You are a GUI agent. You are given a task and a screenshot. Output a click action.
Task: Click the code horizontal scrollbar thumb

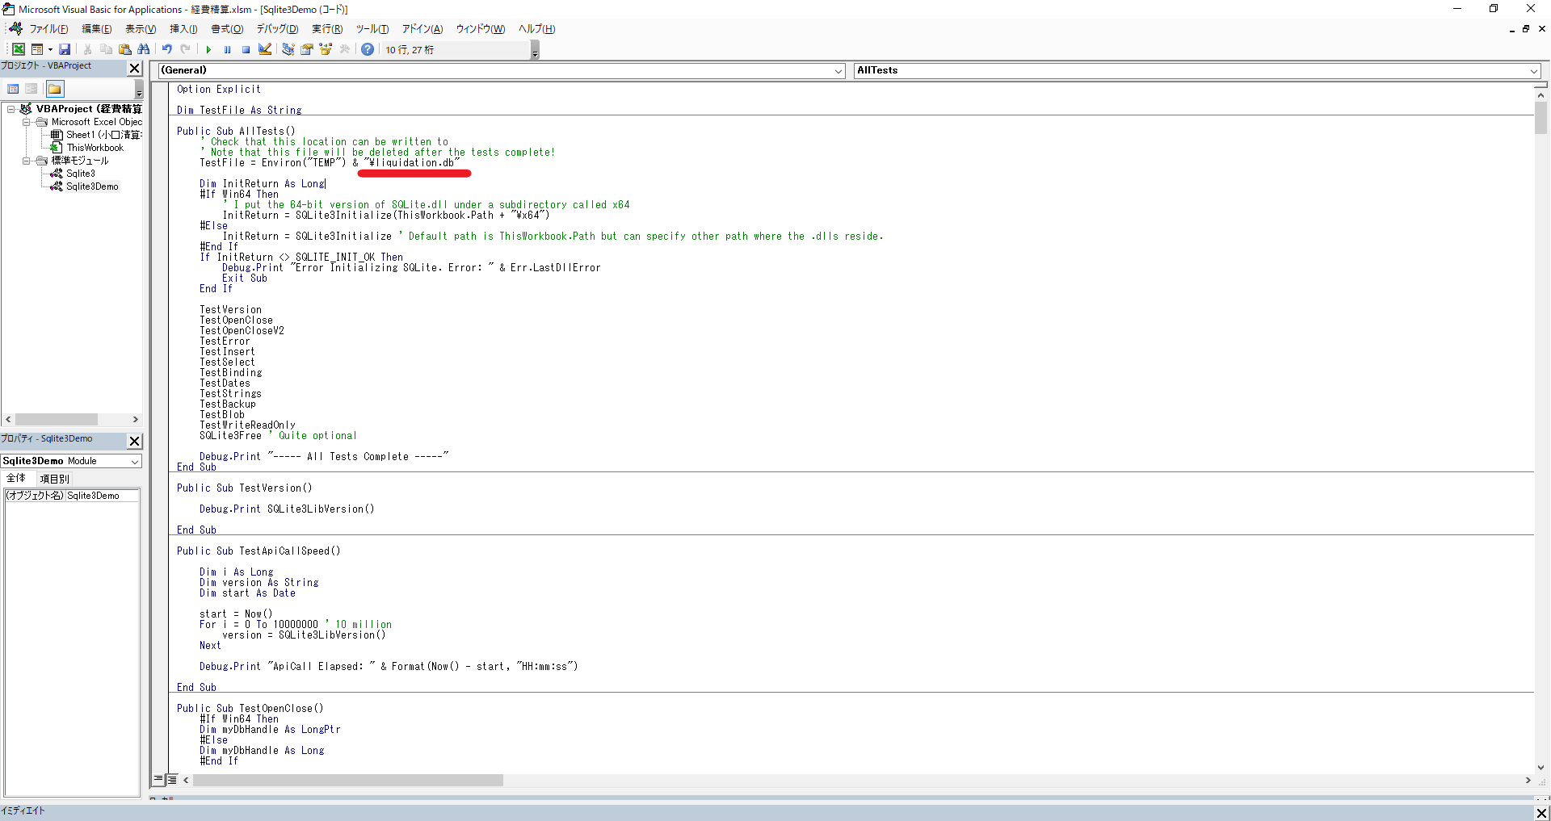(x=348, y=781)
